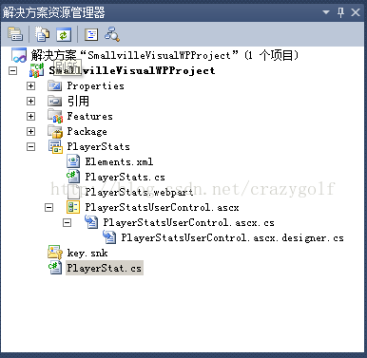This screenshot has width=367, height=358.
Task: Open the panel window position dropdown arrow
Action: click(326, 12)
